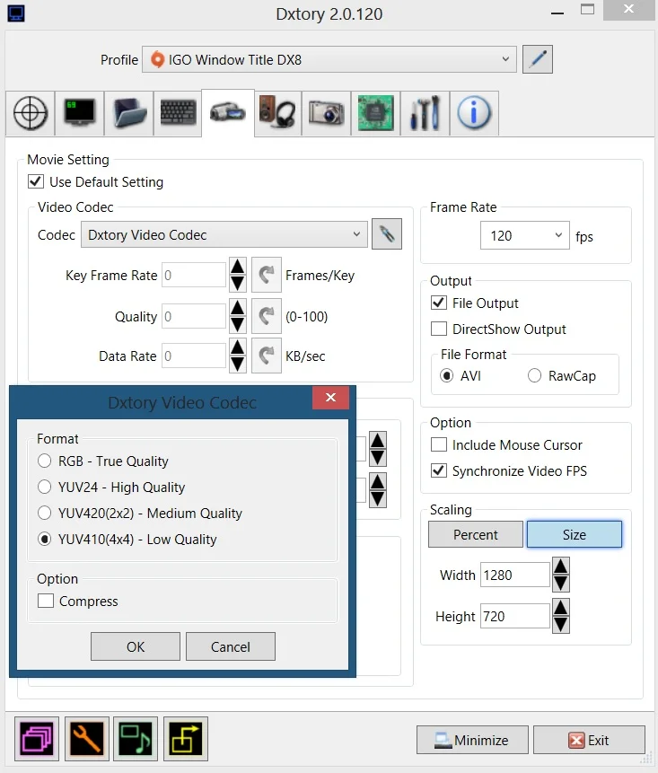Decrease Data Rate with down arrow
This screenshot has width=658, height=773.
(238, 365)
